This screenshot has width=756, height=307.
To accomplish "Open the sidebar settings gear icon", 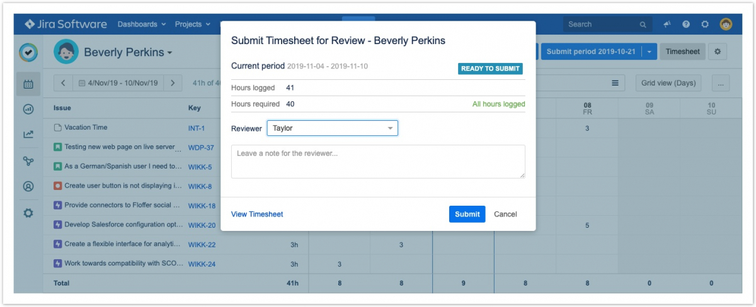I will click(28, 213).
